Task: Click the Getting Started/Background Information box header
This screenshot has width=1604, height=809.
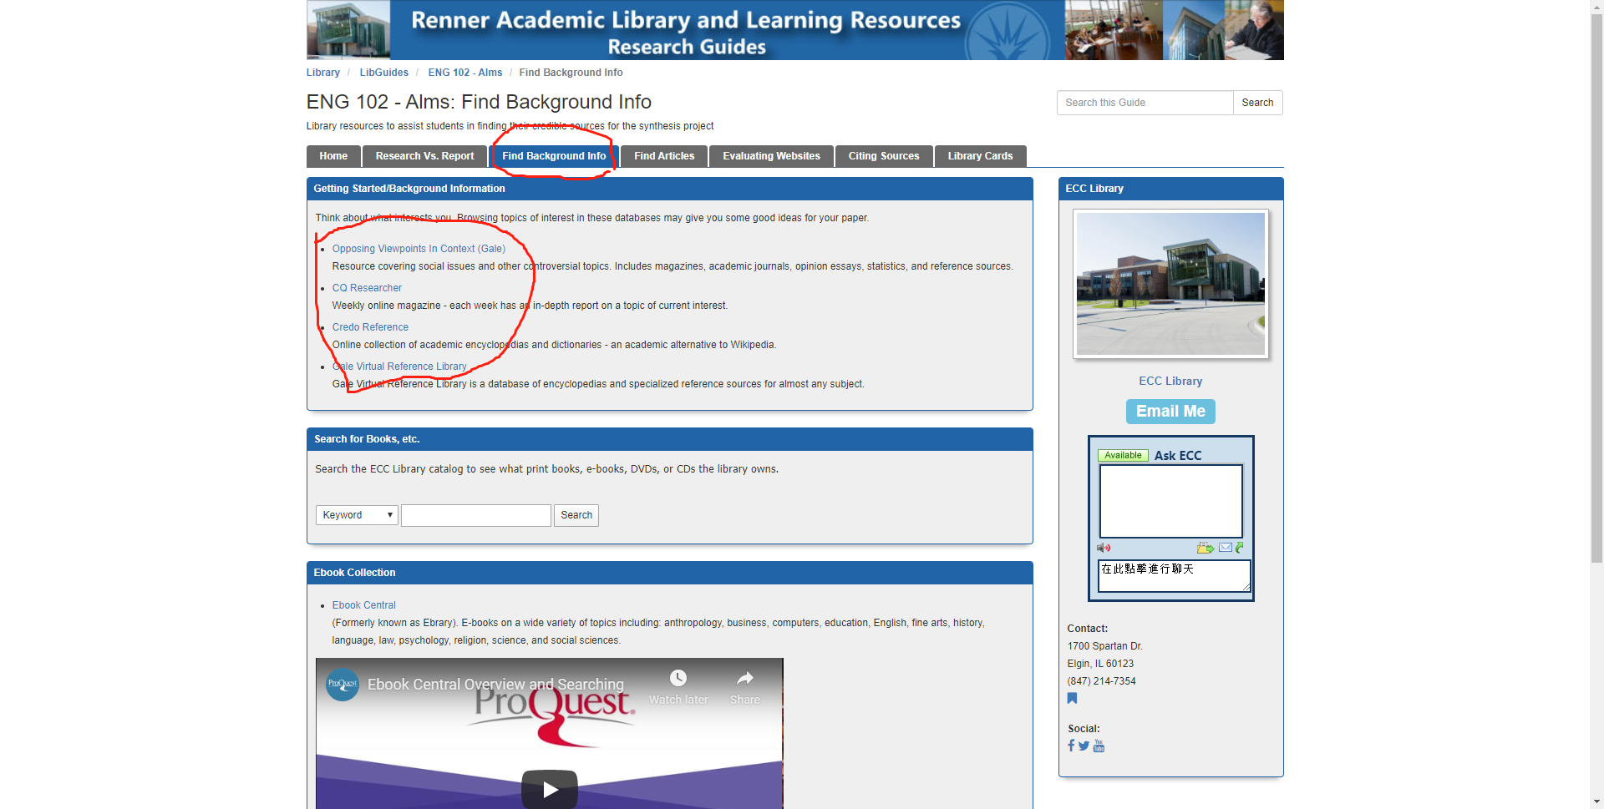Action: click(x=670, y=189)
